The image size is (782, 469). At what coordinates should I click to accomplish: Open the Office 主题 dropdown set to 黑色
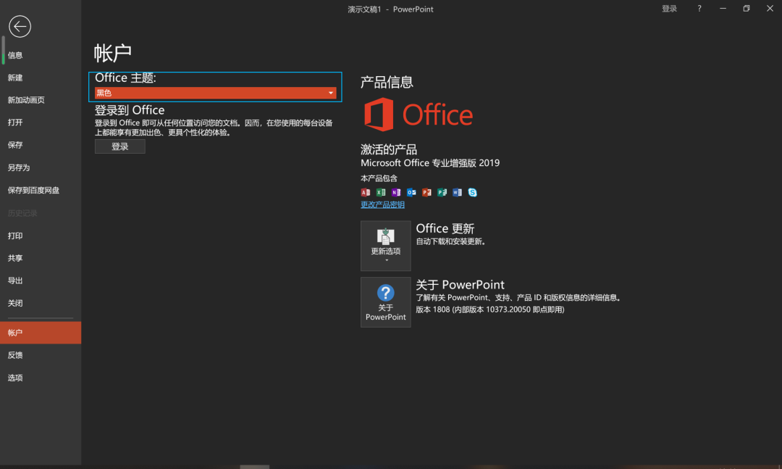click(216, 93)
